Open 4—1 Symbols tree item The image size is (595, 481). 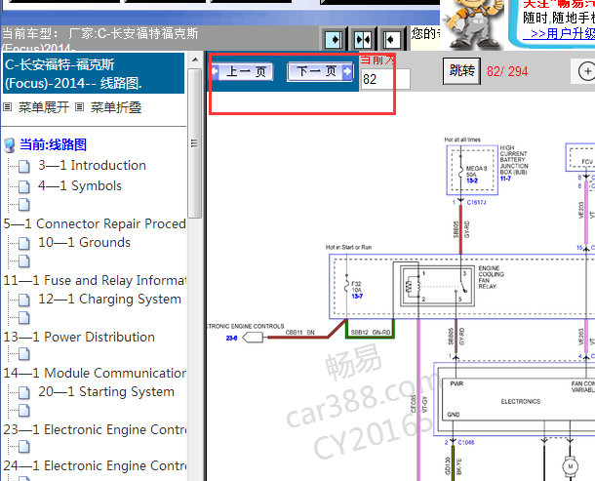click(x=80, y=185)
